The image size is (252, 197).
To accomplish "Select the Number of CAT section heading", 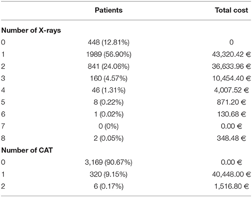I will coord(27,150).
